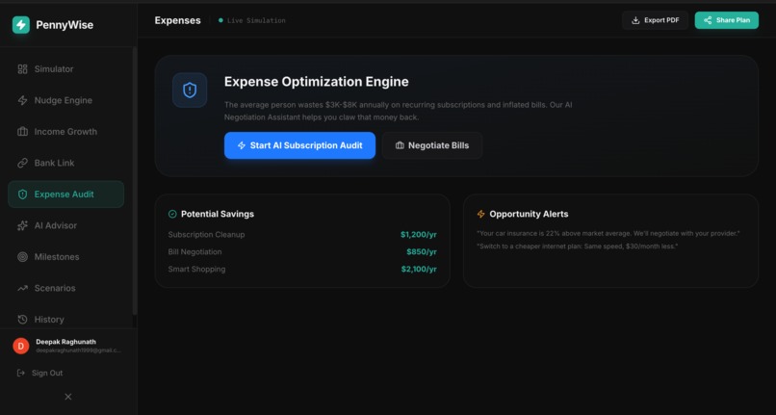The width and height of the screenshot is (776, 415).
Task: Click the Nudge Engine bolt icon
Action: click(x=22, y=100)
